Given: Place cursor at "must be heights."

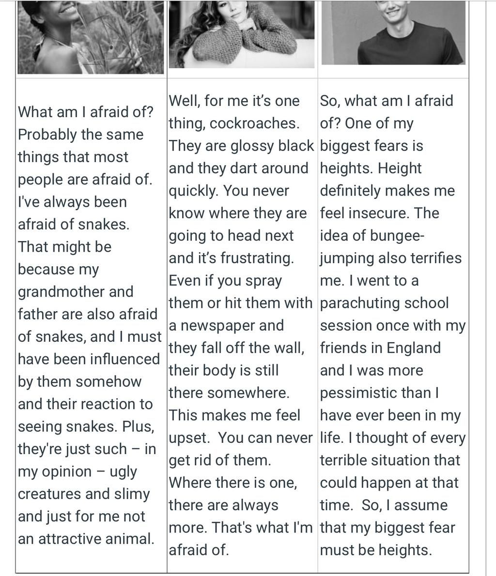Looking at the screenshot, I should 376,550.
